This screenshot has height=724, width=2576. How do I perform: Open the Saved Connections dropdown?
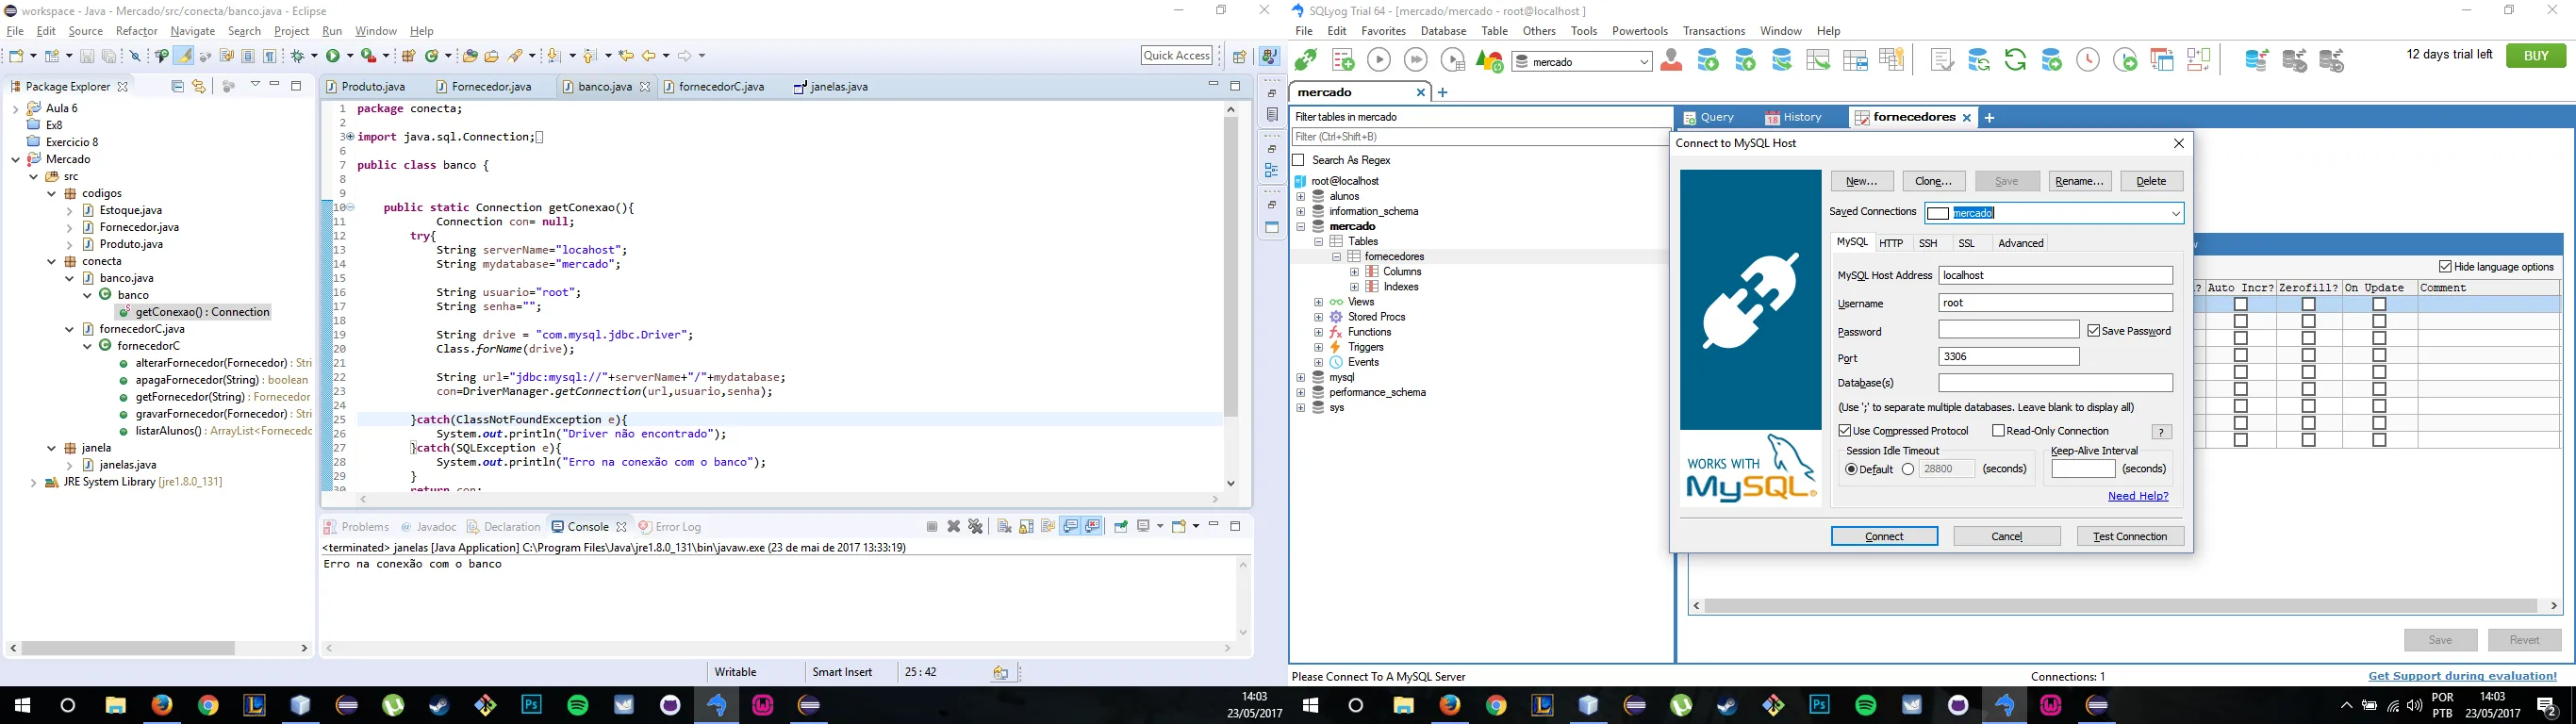2175,213
